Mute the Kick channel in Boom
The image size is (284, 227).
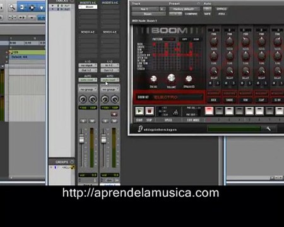coord(210,83)
